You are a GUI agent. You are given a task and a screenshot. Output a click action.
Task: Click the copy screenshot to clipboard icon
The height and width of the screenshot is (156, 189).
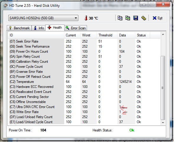(x=128, y=18)
